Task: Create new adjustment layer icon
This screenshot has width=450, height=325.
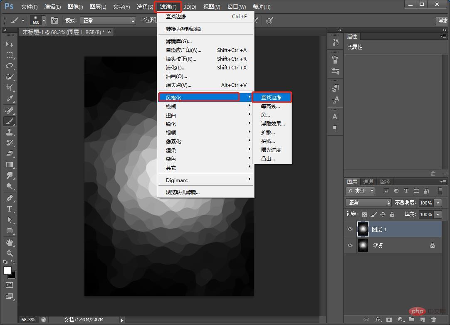Action: (x=401, y=319)
